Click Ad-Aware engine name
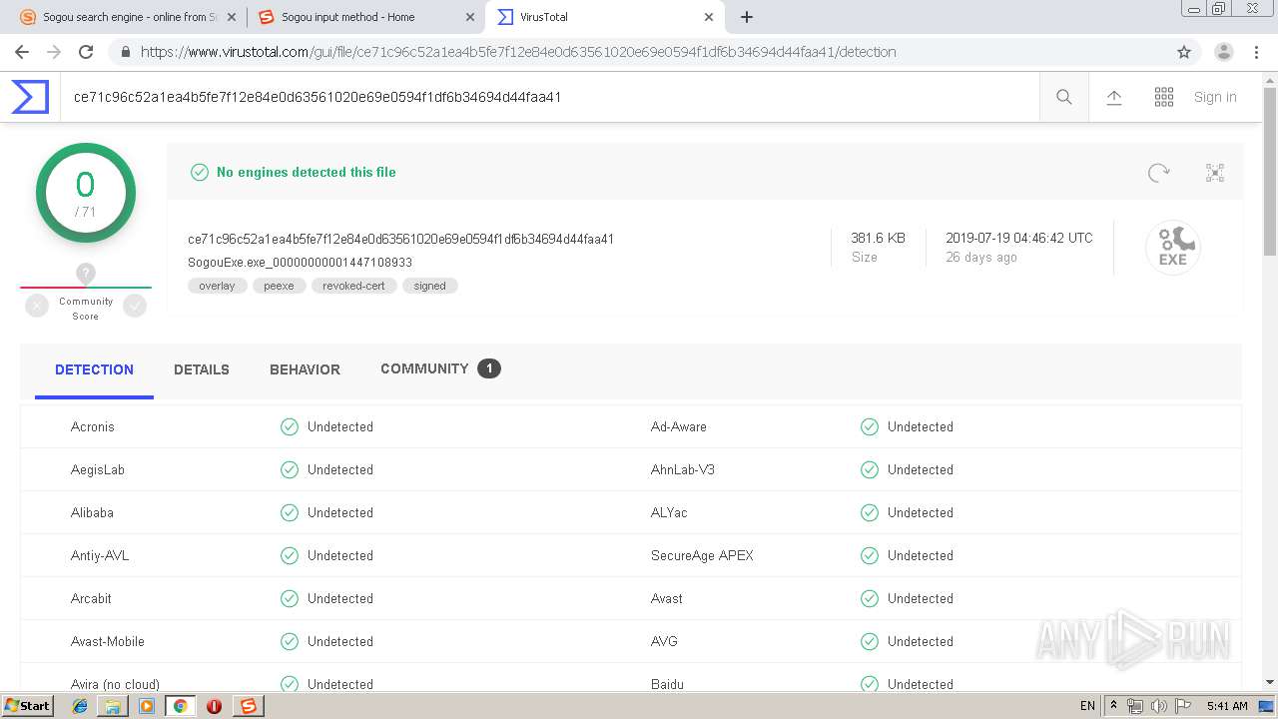This screenshot has width=1278, height=719. pyautogui.click(x=679, y=426)
